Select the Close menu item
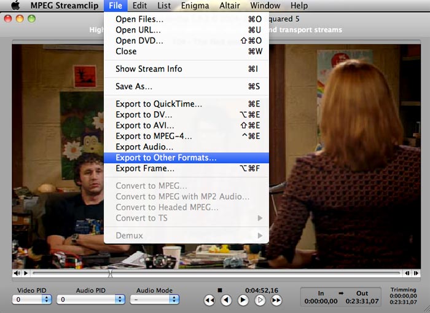 [186, 51]
